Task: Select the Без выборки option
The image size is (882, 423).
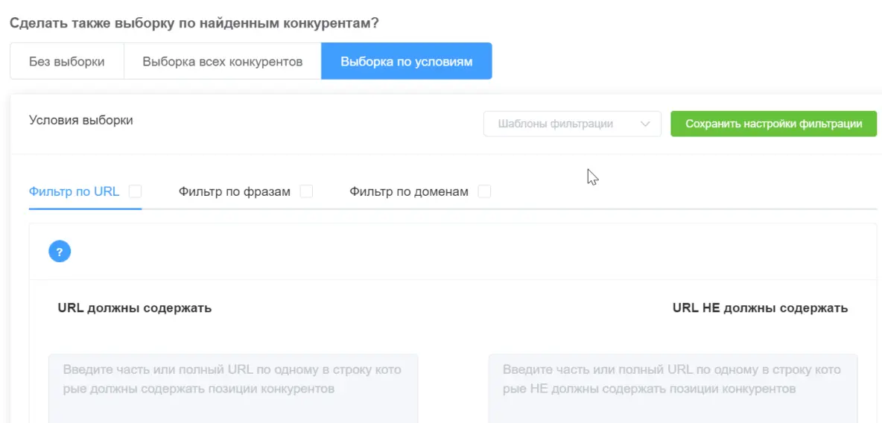Action: (x=67, y=61)
